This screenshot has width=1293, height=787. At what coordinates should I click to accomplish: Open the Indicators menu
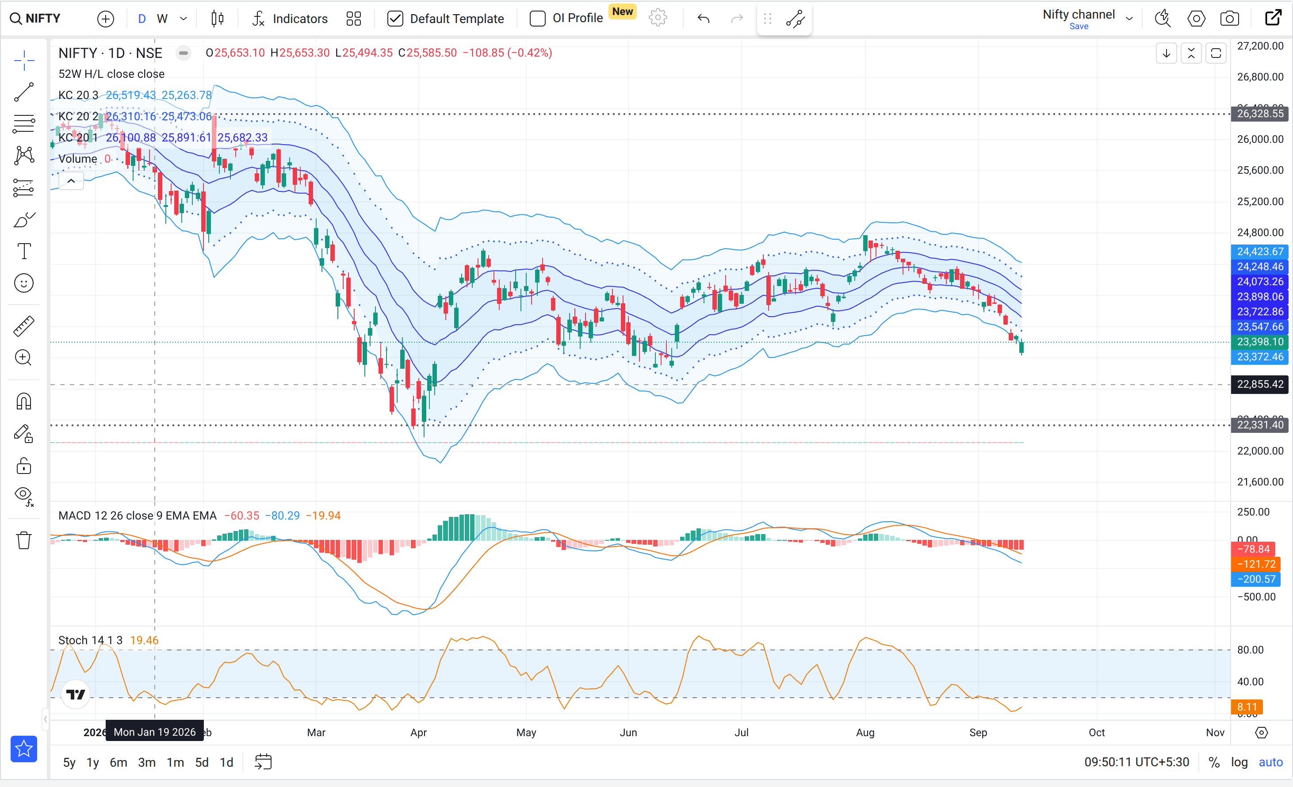click(290, 19)
